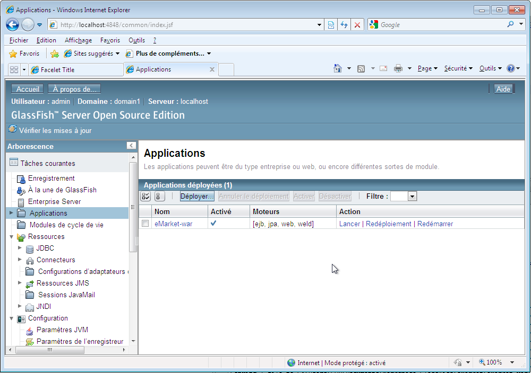Click the Redémarrer action link
531x373 pixels.
435,224
